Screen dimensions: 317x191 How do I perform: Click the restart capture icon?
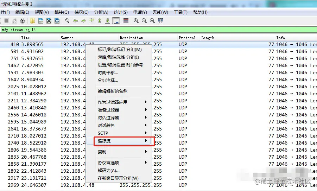[x=14, y=21]
